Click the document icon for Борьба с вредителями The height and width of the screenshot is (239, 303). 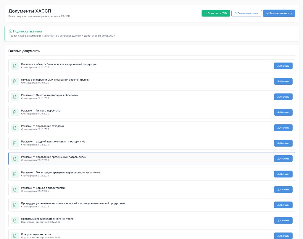tap(15, 189)
